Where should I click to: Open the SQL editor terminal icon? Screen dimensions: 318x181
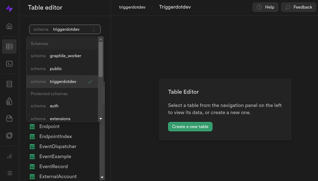[9, 64]
